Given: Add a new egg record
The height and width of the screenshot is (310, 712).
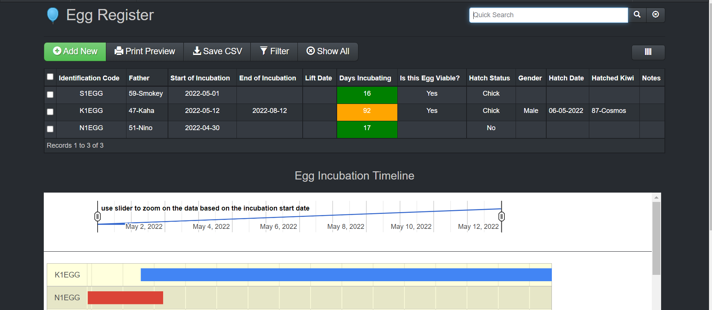Looking at the screenshot, I should 75,52.
